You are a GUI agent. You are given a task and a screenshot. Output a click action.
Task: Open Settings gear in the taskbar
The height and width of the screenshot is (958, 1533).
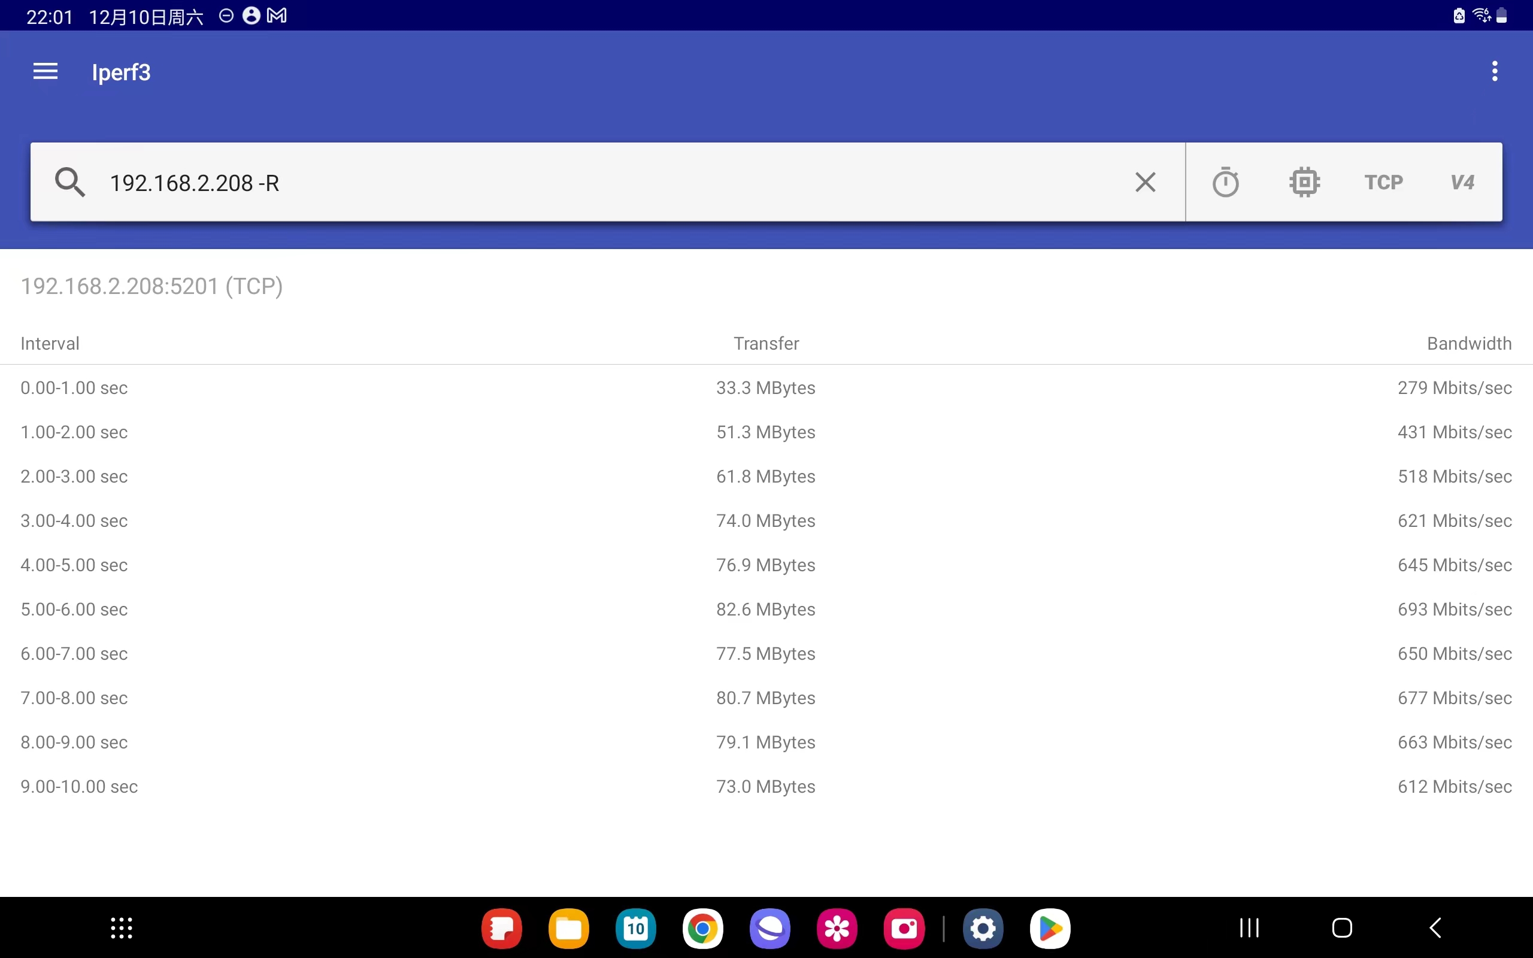tap(983, 929)
